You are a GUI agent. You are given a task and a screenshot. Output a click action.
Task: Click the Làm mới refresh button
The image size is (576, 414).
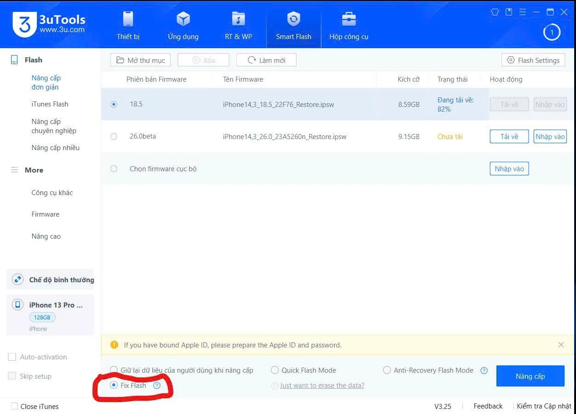266,60
